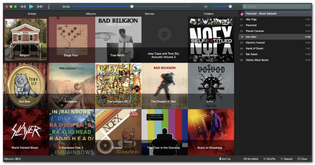Open The Longest EP album

click(119, 86)
